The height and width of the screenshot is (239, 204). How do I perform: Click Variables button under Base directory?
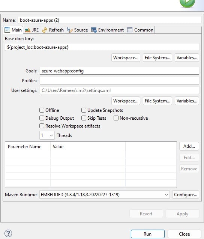[187, 58]
